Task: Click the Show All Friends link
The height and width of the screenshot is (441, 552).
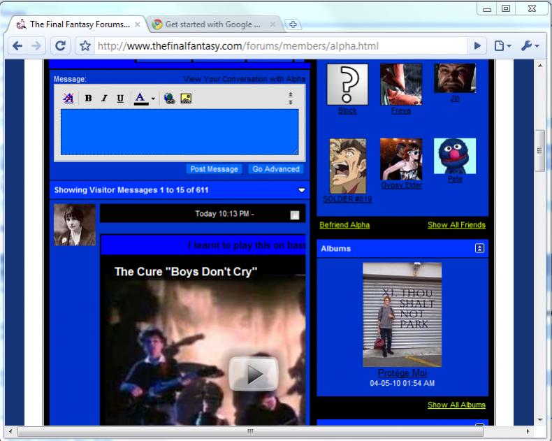Action: point(456,225)
